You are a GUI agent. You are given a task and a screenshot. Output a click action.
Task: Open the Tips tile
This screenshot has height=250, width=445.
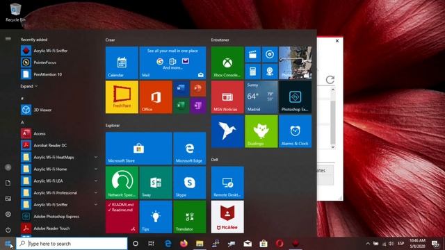click(x=156, y=217)
